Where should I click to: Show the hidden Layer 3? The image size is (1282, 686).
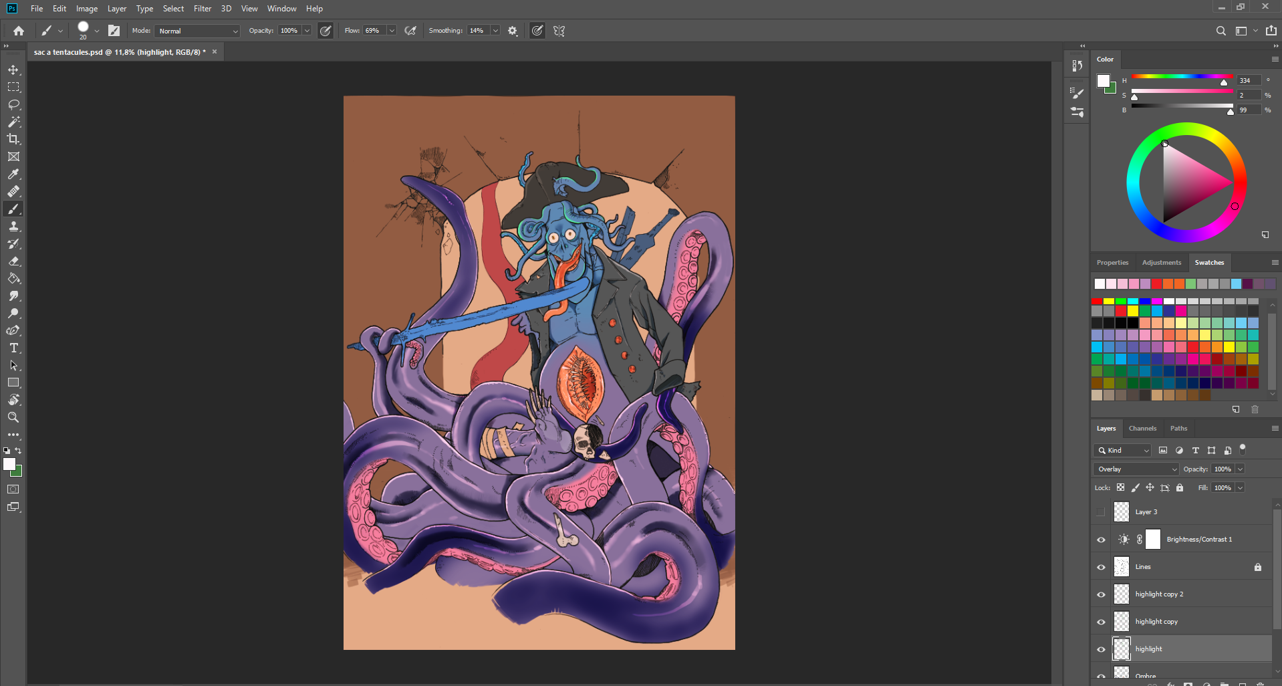tap(1101, 512)
